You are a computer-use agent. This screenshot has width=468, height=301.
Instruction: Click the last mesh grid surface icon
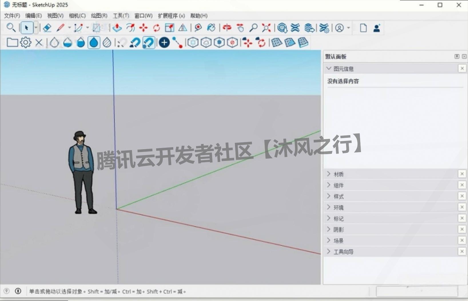(303, 43)
